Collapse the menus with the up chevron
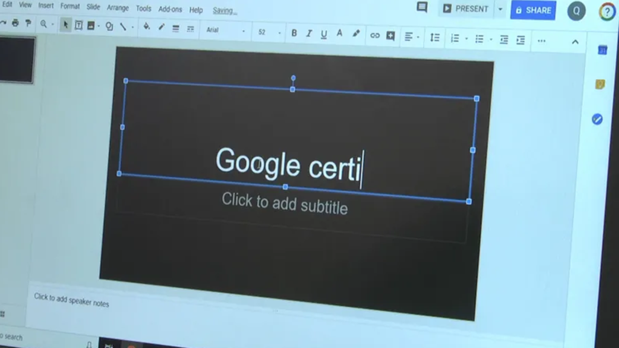 coord(575,42)
